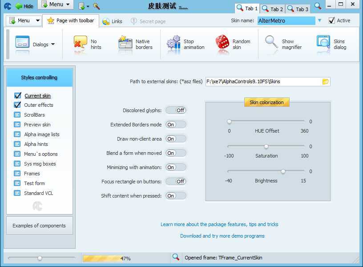The width and height of the screenshot is (363, 267).
Task: Select Tab 2 in the title bar
Action: tap(272, 9)
